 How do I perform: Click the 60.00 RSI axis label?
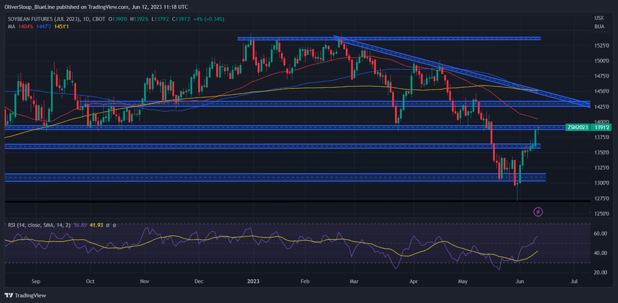pyautogui.click(x=601, y=233)
